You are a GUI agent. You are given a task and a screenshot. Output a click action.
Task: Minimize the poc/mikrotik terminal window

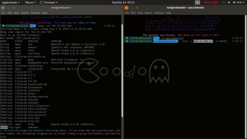coord(132,8)
